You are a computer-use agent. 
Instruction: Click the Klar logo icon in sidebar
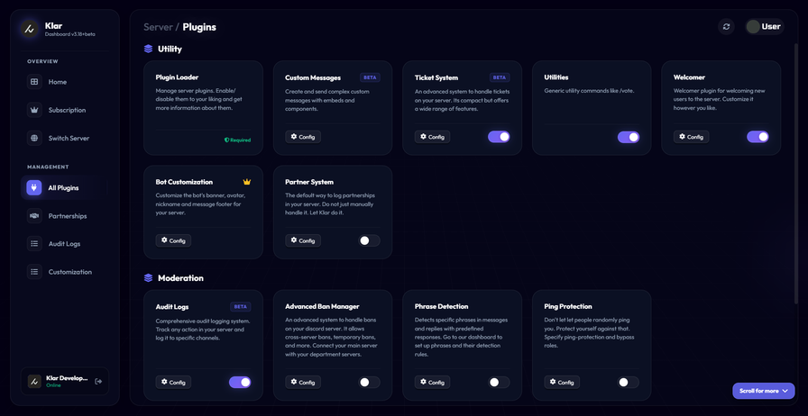click(x=30, y=29)
